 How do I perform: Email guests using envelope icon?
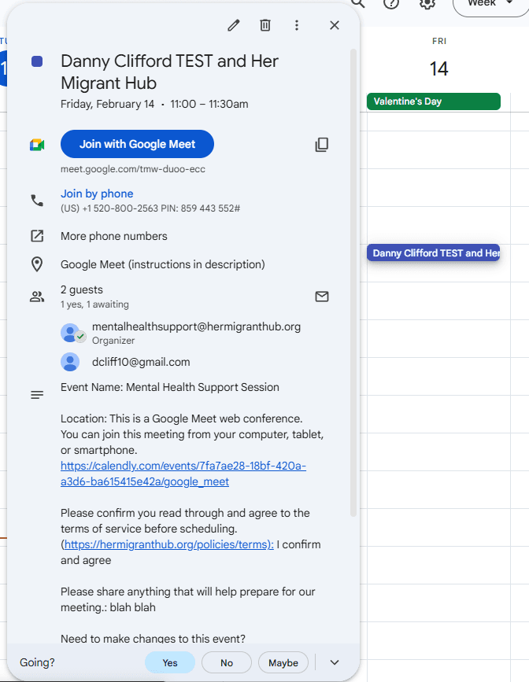pyautogui.click(x=321, y=297)
